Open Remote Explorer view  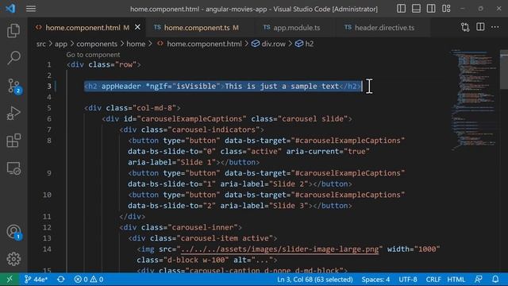(13, 168)
